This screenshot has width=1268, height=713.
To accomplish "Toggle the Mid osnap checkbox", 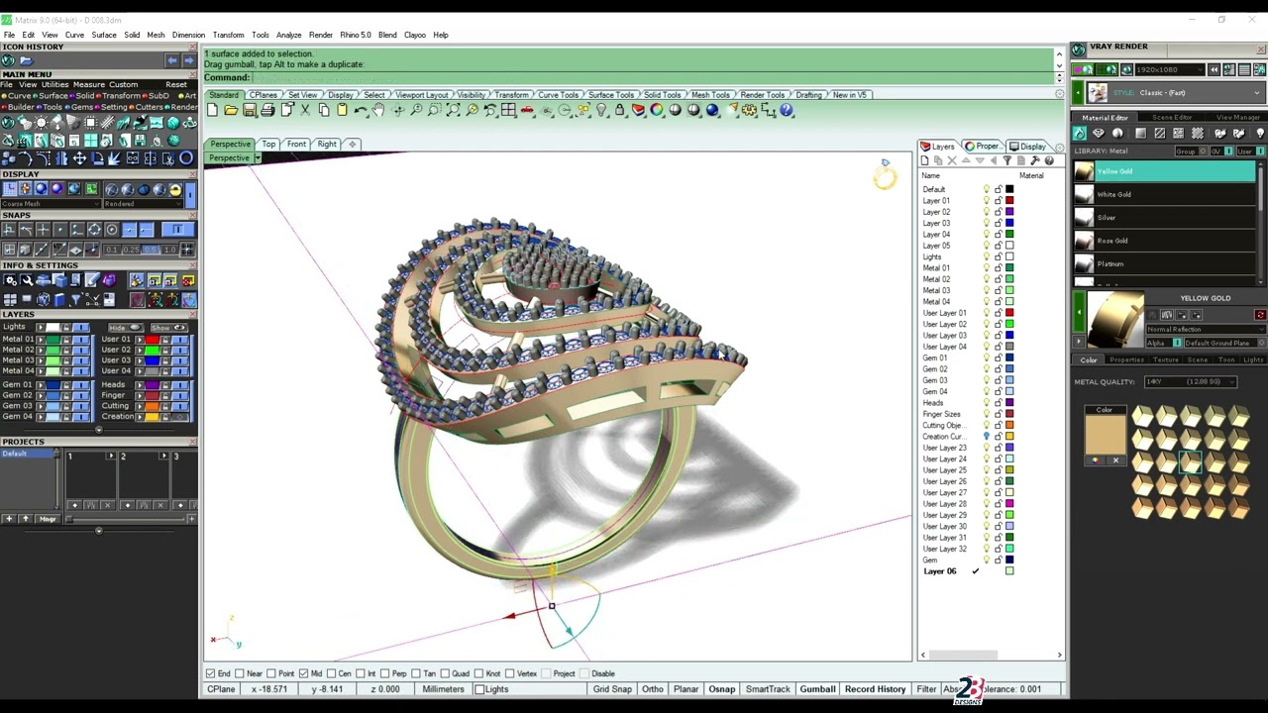I will pyautogui.click(x=303, y=673).
